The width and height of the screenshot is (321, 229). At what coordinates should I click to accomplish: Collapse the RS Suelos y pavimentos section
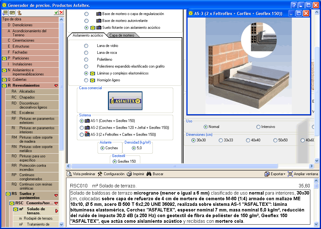click(x=56, y=196)
